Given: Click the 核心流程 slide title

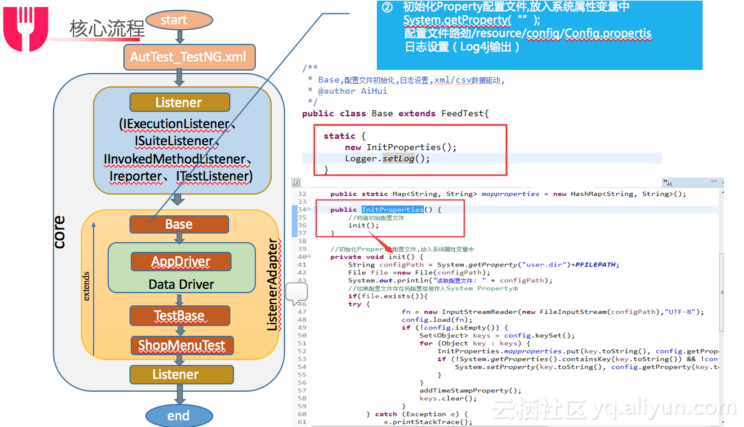Looking at the screenshot, I should pos(107,29).
